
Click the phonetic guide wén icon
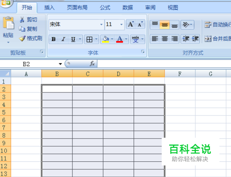(x=135, y=39)
